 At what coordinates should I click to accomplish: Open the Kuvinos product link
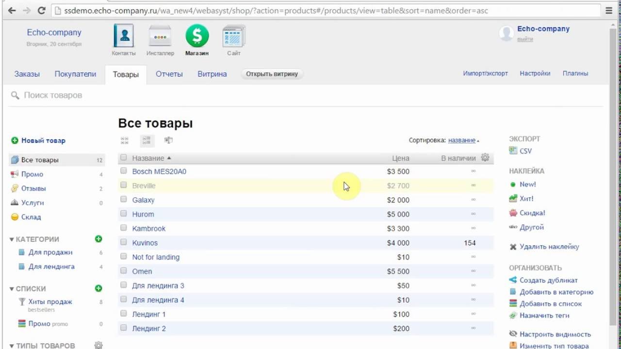145,243
